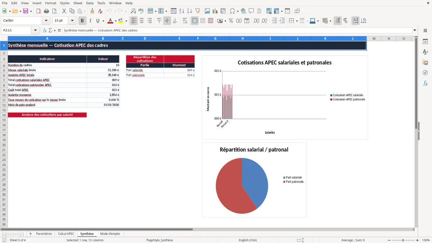Apply the yellow background color swatch
The width and height of the screenshot is (432, 243).
(121, 21)
